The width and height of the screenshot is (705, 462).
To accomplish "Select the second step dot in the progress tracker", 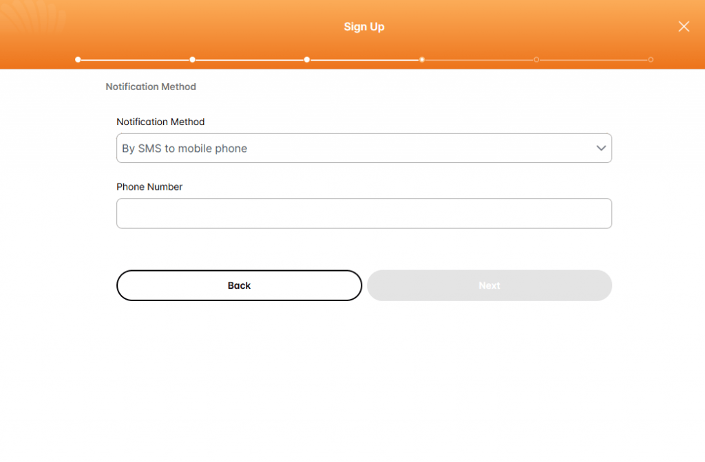I will coord(193,60).
